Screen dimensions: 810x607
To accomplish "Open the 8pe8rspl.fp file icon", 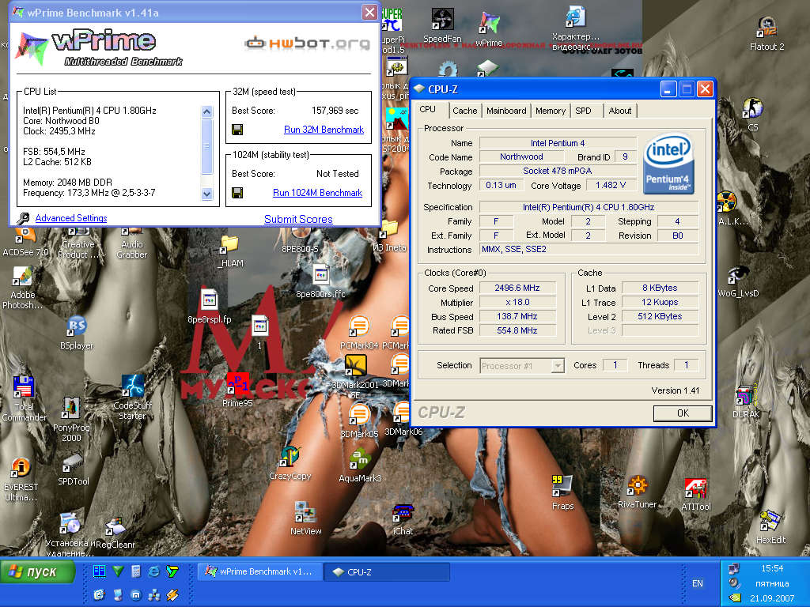I will [x=209, y=307].
